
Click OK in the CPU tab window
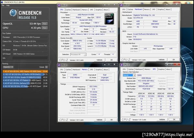tap(112, 60)
